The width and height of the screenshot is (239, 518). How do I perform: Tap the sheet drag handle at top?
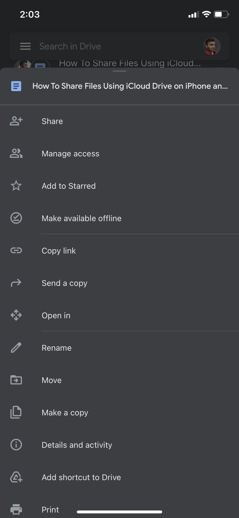[119, 71]
